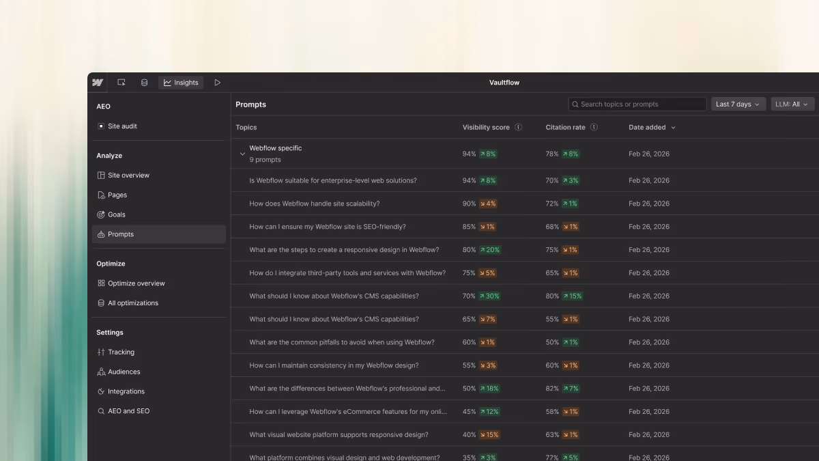Click the Pages document icon
The width and height of the screenshot is (819, 461).
click(x=101, y=195)
